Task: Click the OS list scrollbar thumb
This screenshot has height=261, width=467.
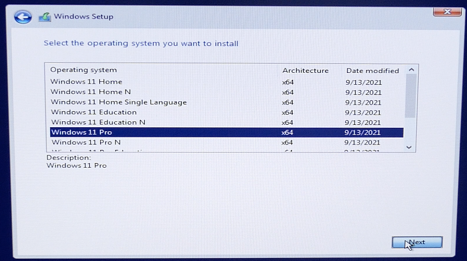Action: pyautogui.click(x=411, y=96)
